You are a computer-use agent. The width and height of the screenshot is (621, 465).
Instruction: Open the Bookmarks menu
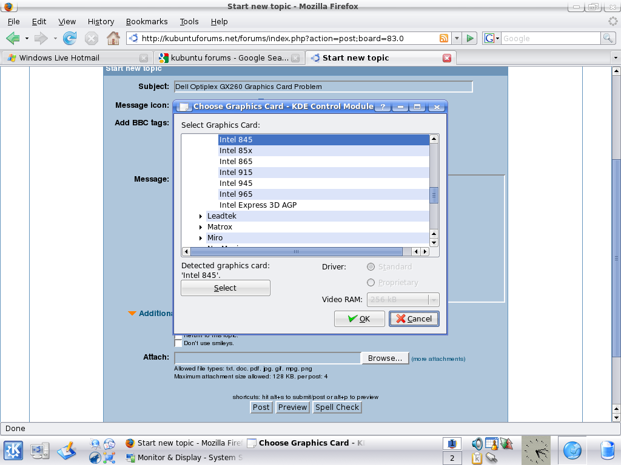(147, 21)
